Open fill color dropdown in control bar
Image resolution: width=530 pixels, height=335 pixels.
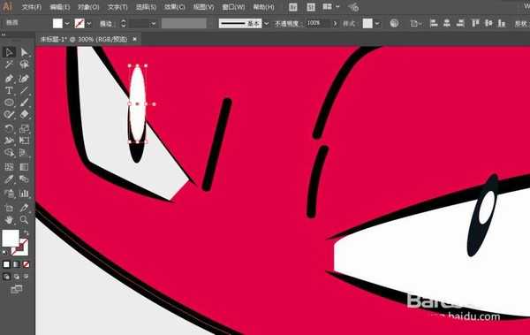(x=67, y=24)
